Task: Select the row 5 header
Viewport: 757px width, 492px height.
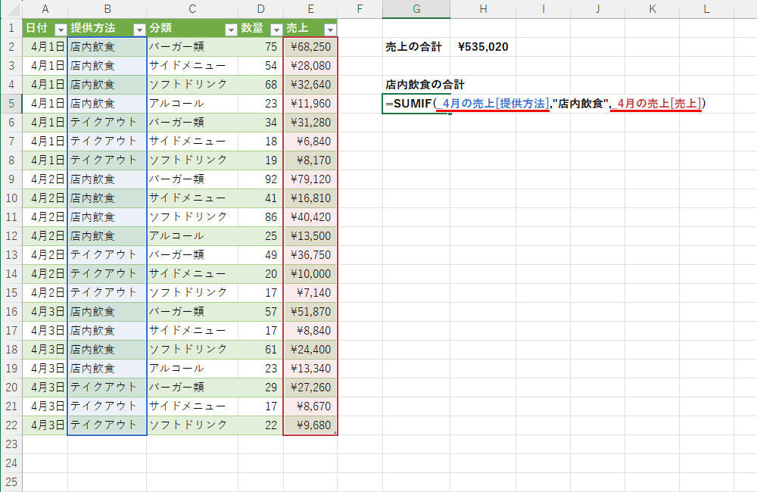Action: click(x=11, y=103)
